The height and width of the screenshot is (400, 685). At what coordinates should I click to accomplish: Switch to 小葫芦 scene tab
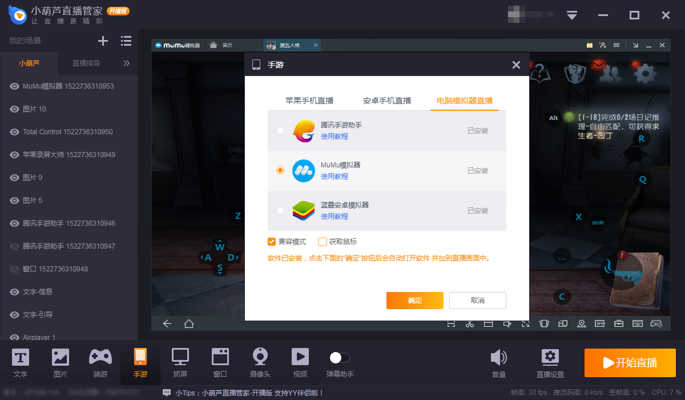pos(29,63)
